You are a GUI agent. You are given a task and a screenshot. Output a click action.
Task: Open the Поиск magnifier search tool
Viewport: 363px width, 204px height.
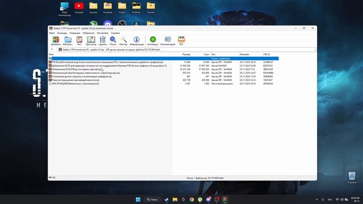point(113,41)
